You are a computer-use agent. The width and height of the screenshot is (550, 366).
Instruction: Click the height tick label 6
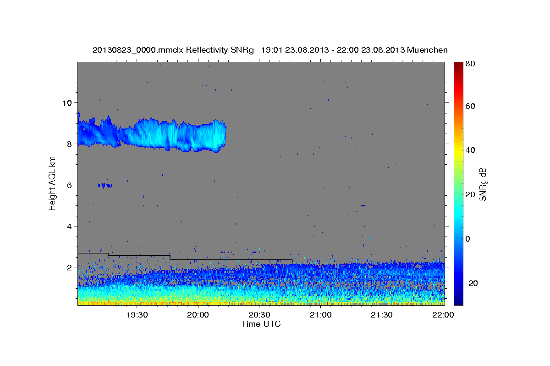70,185
